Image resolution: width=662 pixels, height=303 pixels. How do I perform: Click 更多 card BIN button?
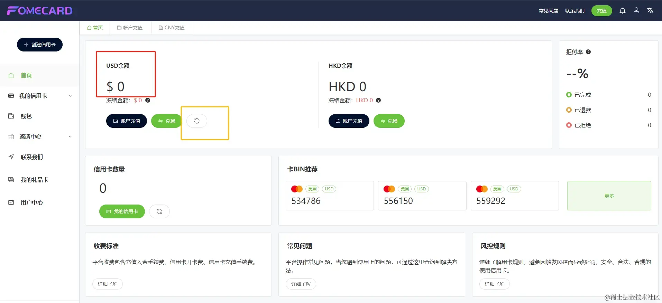[609, 196]
